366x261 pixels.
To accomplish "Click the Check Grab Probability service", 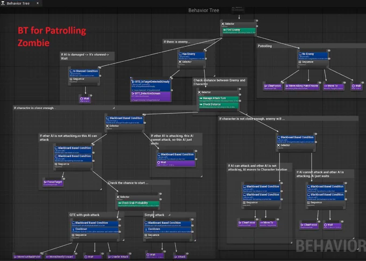I will (x=138, y=204).
